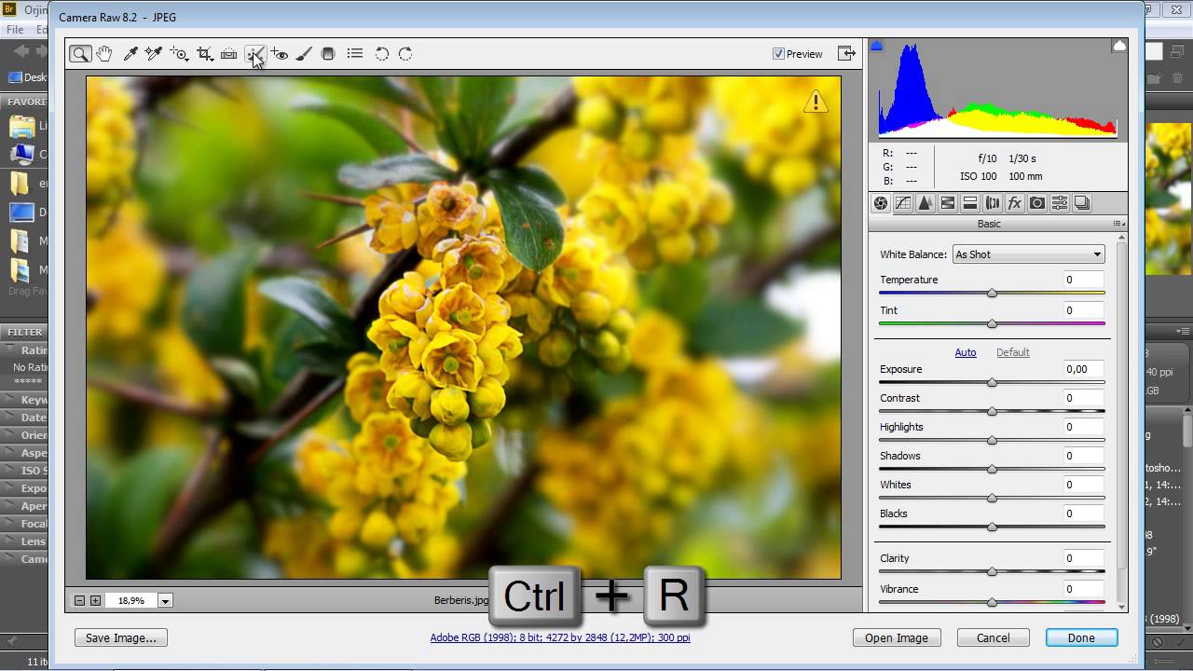Select the Hand tool
The image size is (1193, 671).
[x=104, y=54]
